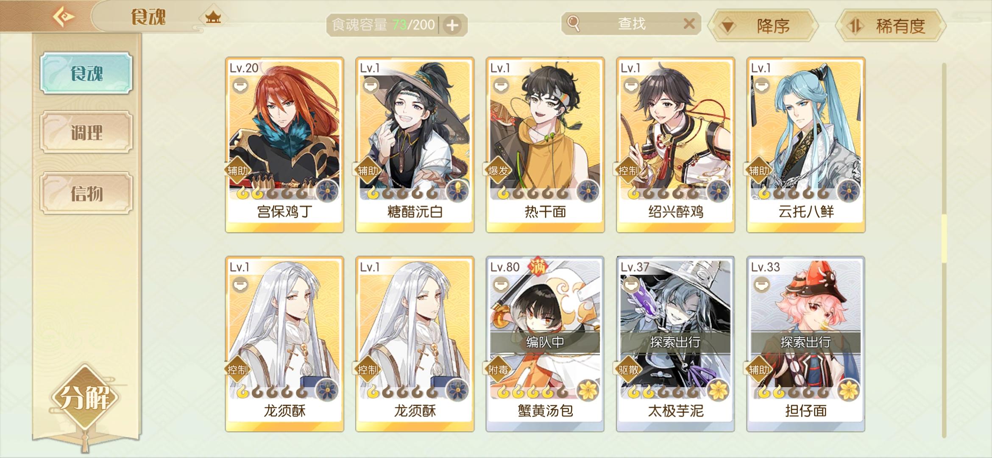The image size is (992, 458).
Task: Click the magnifier search icon
Action: [574, 24]
